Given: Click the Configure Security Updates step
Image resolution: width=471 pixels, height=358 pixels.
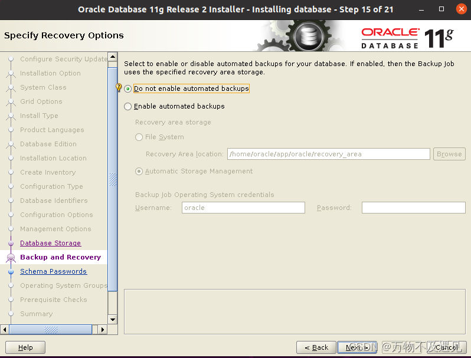Looking at the screenshot, I should (64, 59).
